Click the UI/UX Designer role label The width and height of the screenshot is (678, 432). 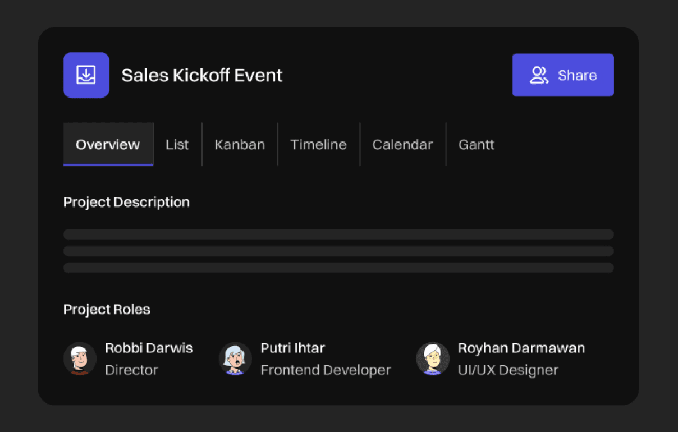(x=508, y=370)
